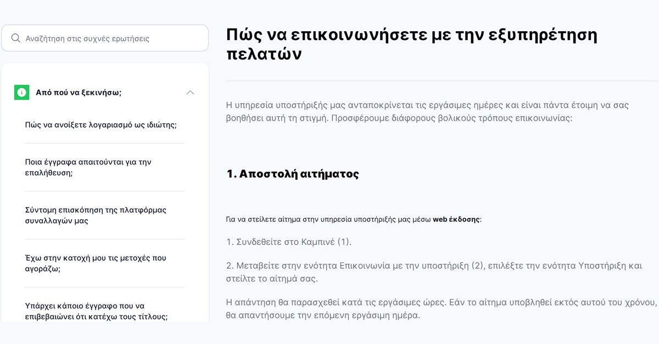Image resolution: width=659 pixels, height=344 pixels.
Task: Click the bold text web έκδοσης
Action: coord(457,220)
